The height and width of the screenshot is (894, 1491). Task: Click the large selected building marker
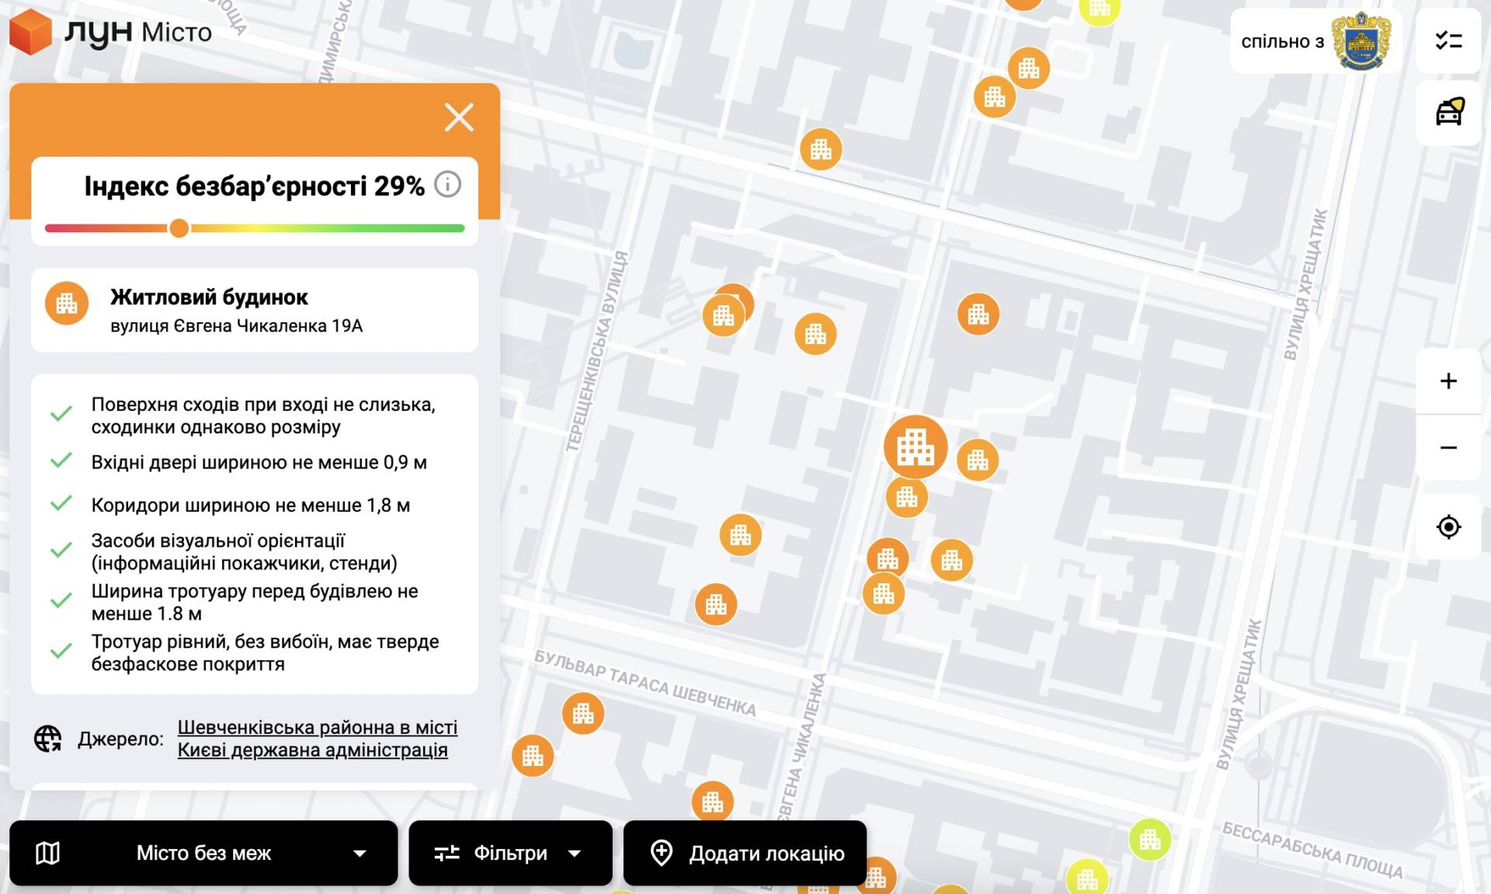[916, 447]
